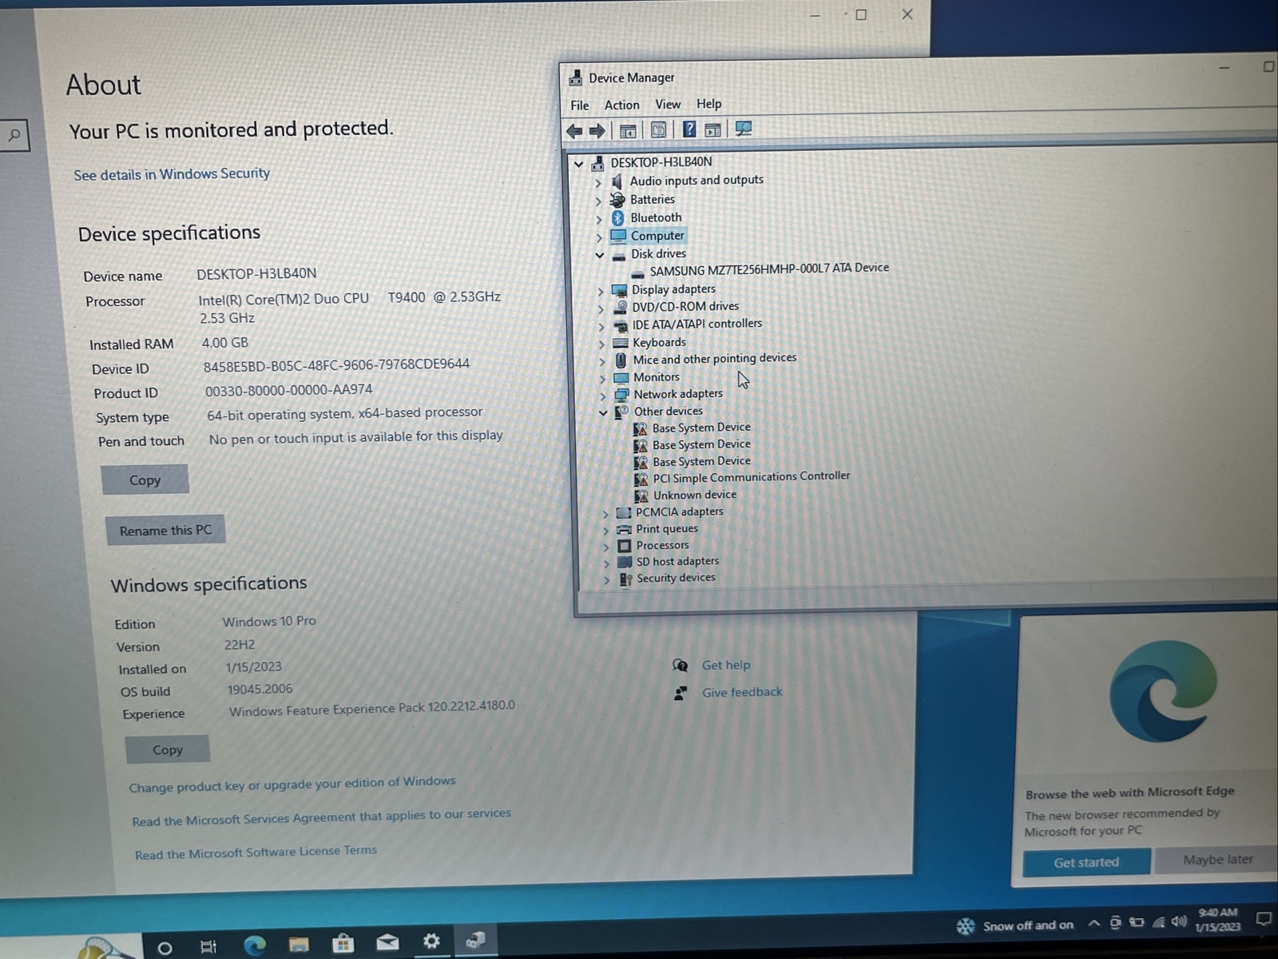The width and height of the screenshot is (1278, 959).
Task: Open the Microsoft Software License Terms link
Action: pyautogui.click(x=256, y=853)
